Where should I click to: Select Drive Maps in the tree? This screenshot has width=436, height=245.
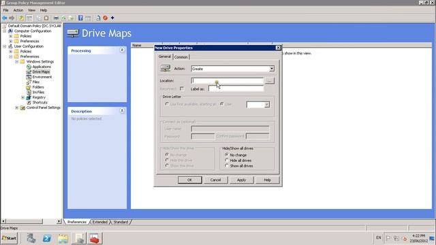pos(41,72)
